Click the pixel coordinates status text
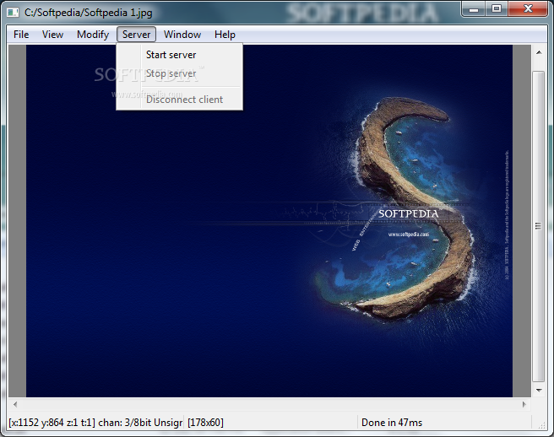Viewport: 554px width, 437px height. pos(95,423)
